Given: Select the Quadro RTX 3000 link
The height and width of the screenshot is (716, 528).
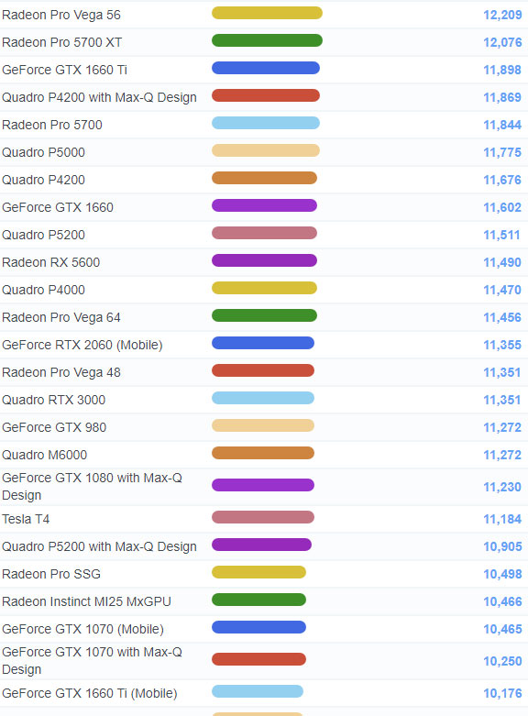Looking at the screenshot, I should [53, 400].
